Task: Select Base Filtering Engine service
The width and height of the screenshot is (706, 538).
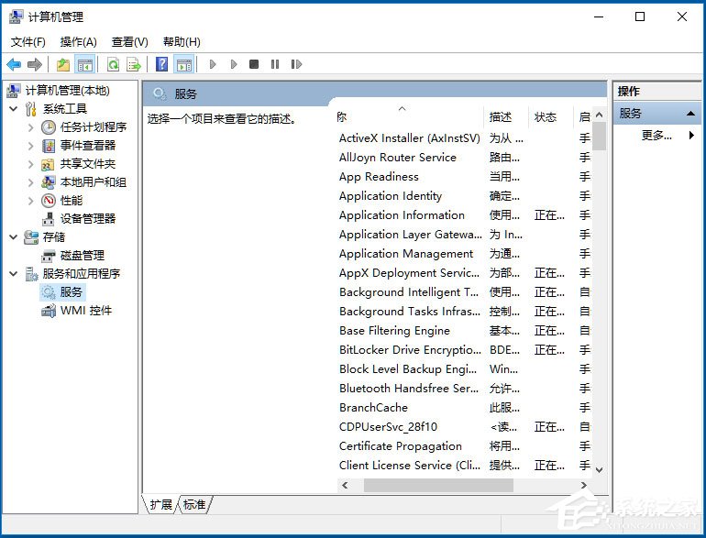Action: tap(394, 331)
